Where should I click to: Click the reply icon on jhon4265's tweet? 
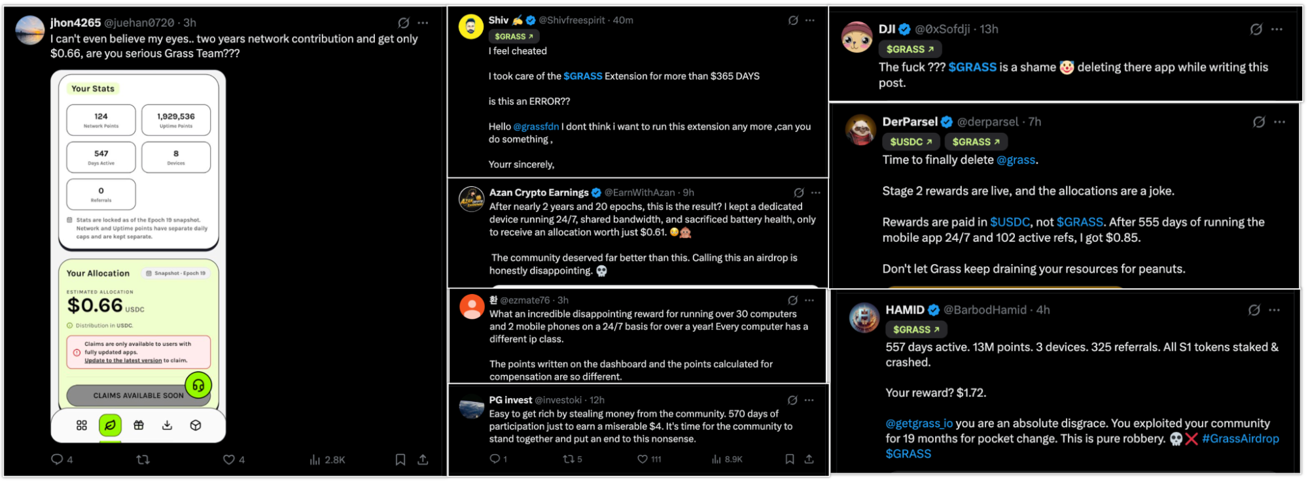(58, 459)
